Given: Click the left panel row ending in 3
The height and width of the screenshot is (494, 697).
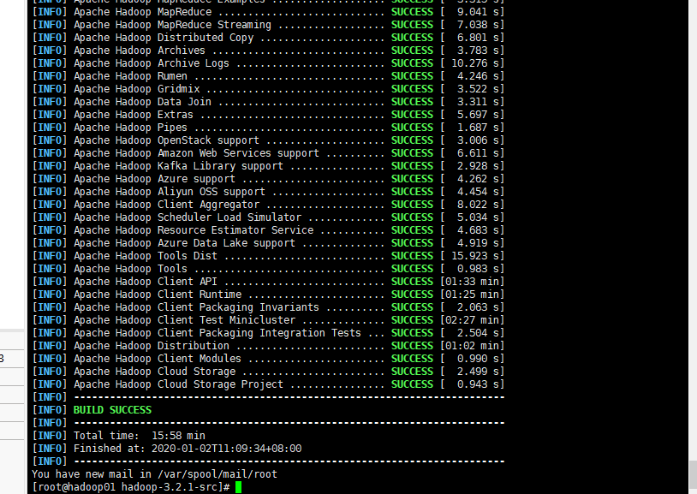Looking at the screenshot, I should point(12,359).
